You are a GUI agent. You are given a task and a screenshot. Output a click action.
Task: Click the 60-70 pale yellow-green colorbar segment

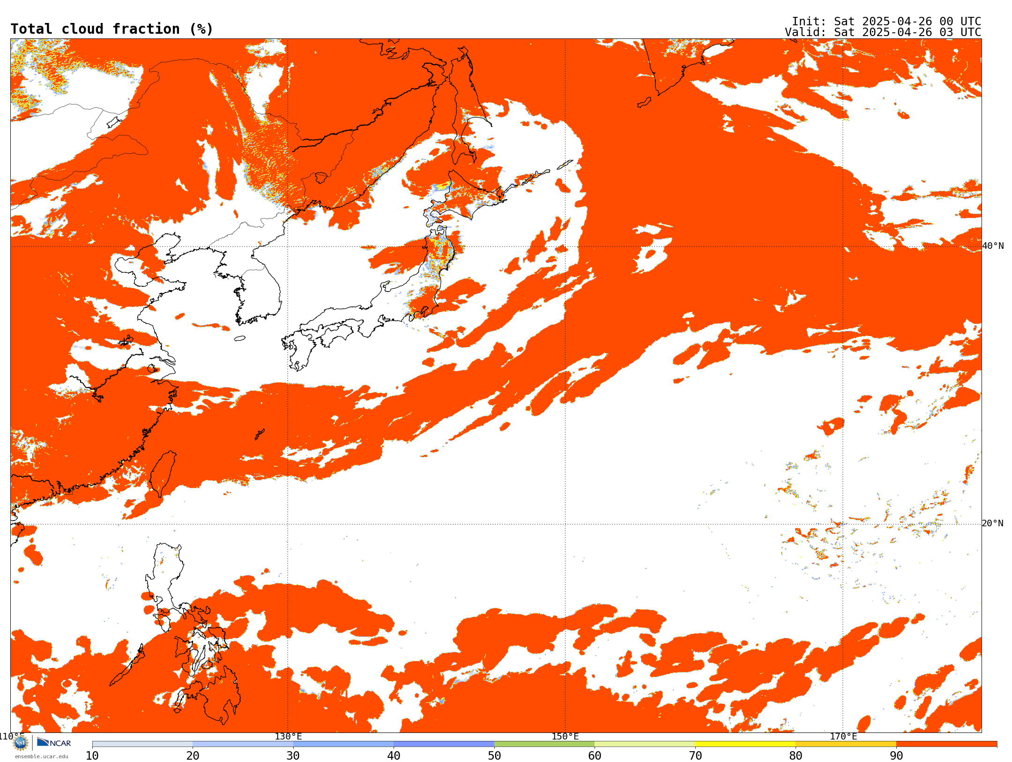[x=645, y=744]
